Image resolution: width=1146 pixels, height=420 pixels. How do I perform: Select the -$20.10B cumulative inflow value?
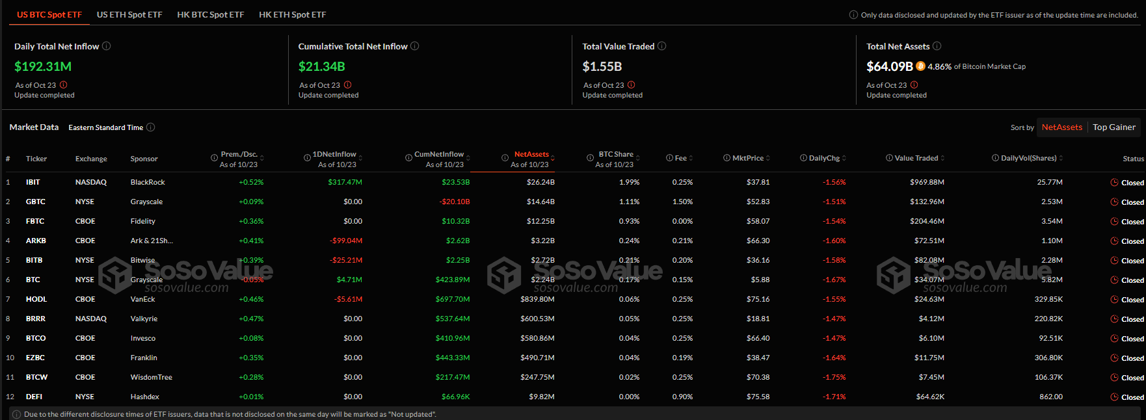pyautogui.click(x=454, y=202)
